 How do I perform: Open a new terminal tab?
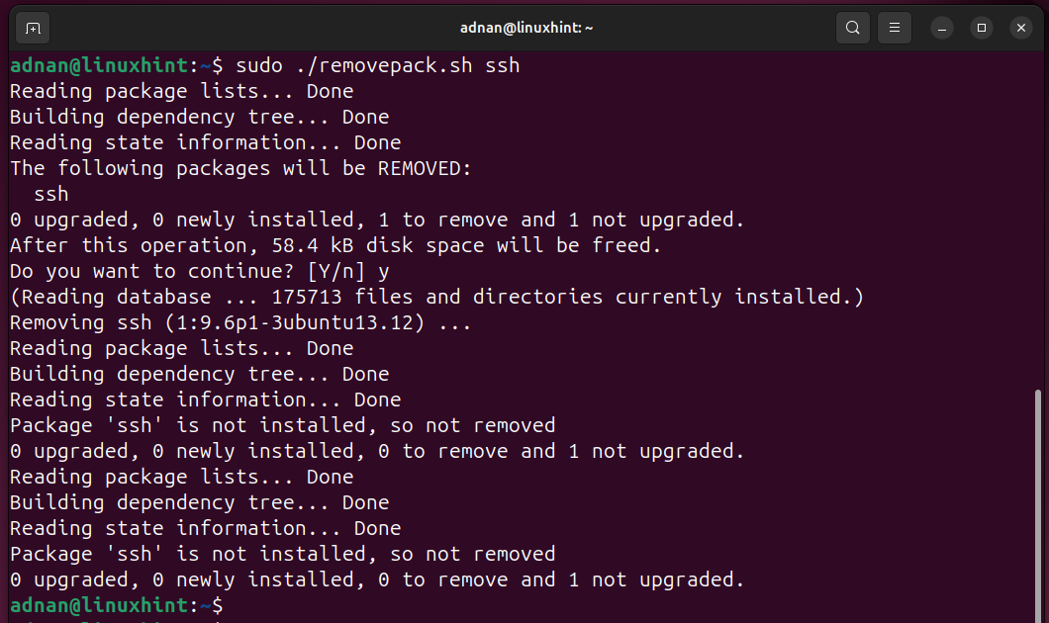[33, 28]
